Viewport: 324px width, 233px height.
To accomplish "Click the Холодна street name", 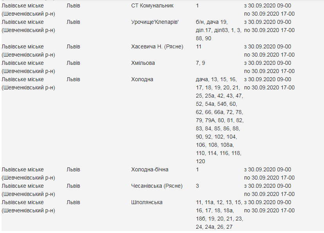I will [x=142, y=79].
